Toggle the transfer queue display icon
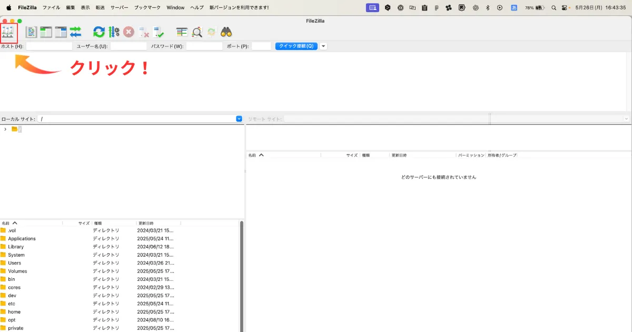 click(x=75, y=32)
